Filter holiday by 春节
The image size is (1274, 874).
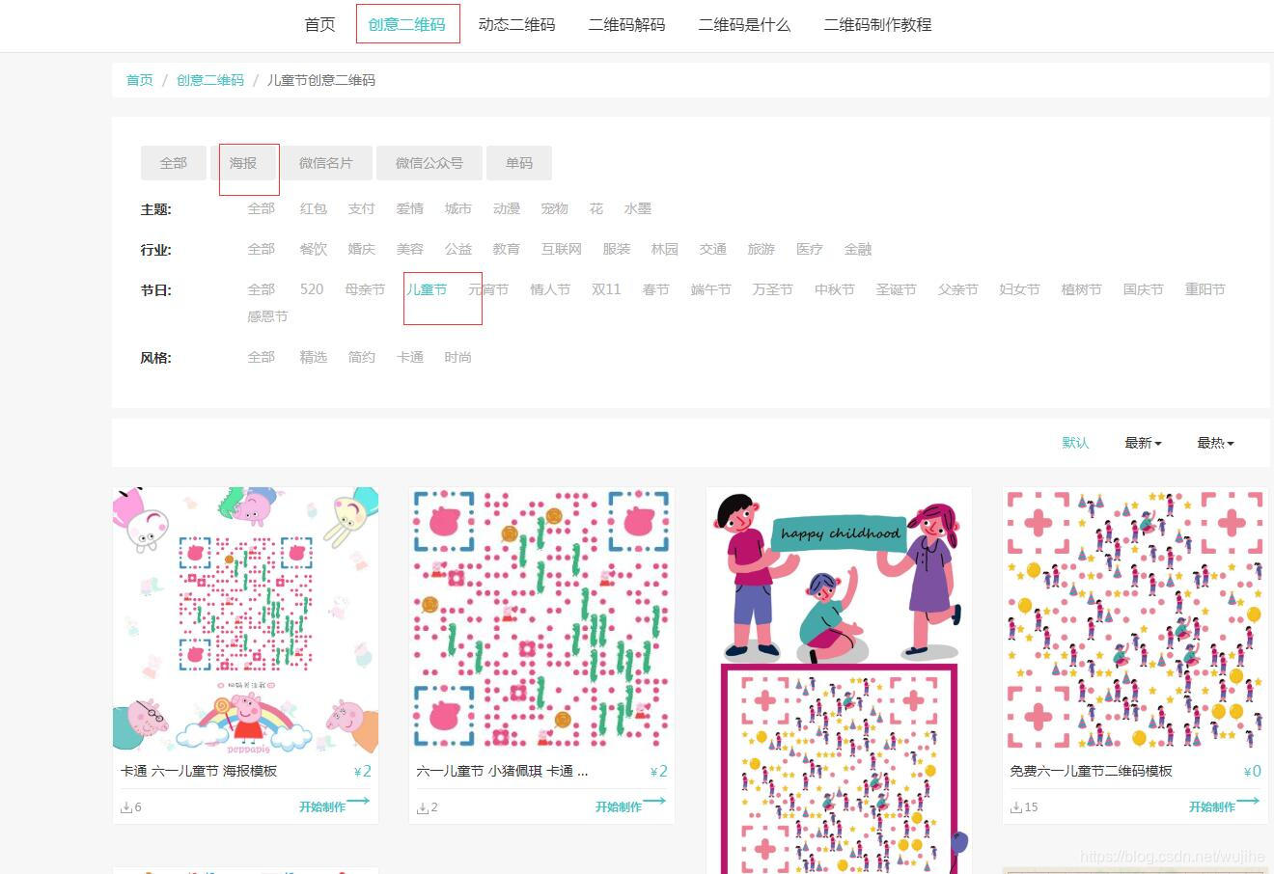click(656, 289)
